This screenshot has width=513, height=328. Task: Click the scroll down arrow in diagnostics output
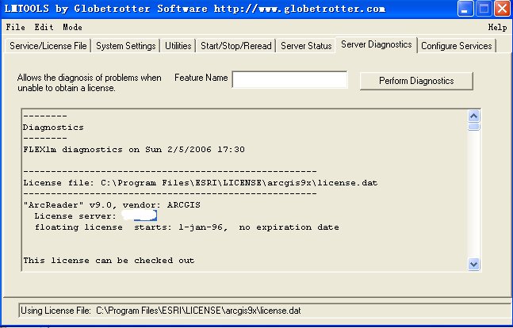(x=473, y=264)
